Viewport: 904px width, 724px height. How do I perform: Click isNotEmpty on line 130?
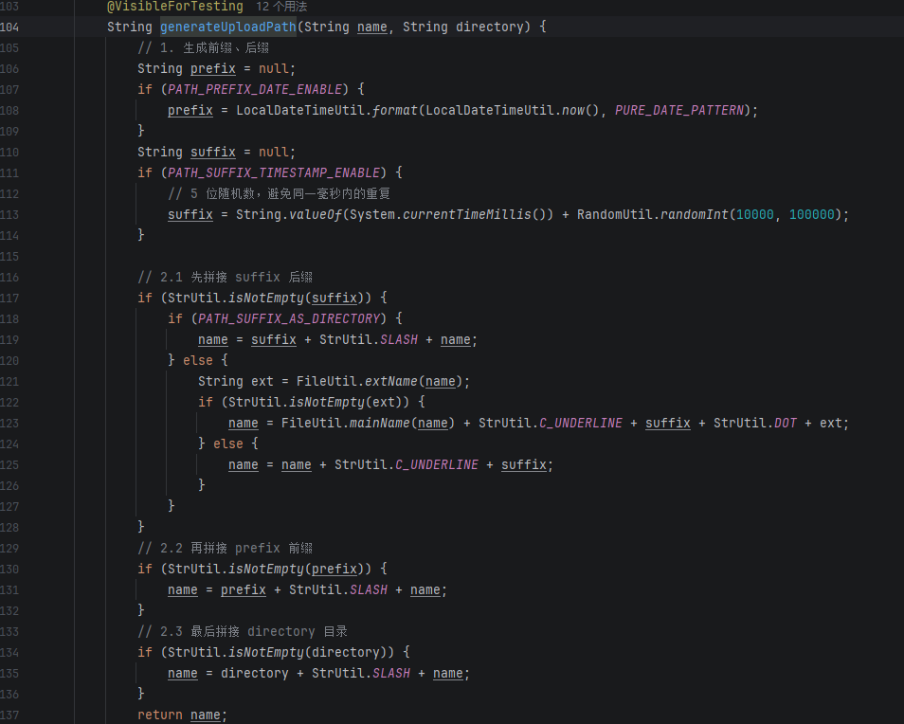[266, 569]
